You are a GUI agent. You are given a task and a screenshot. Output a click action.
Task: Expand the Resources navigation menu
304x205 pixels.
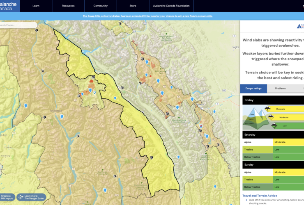(68, 6)
